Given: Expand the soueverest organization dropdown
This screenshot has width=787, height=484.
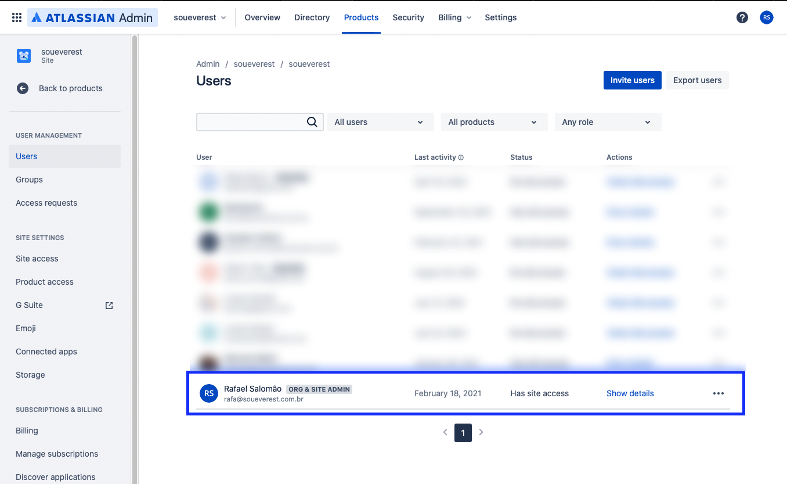Looking at the screenshot, I should pos(200,17).
